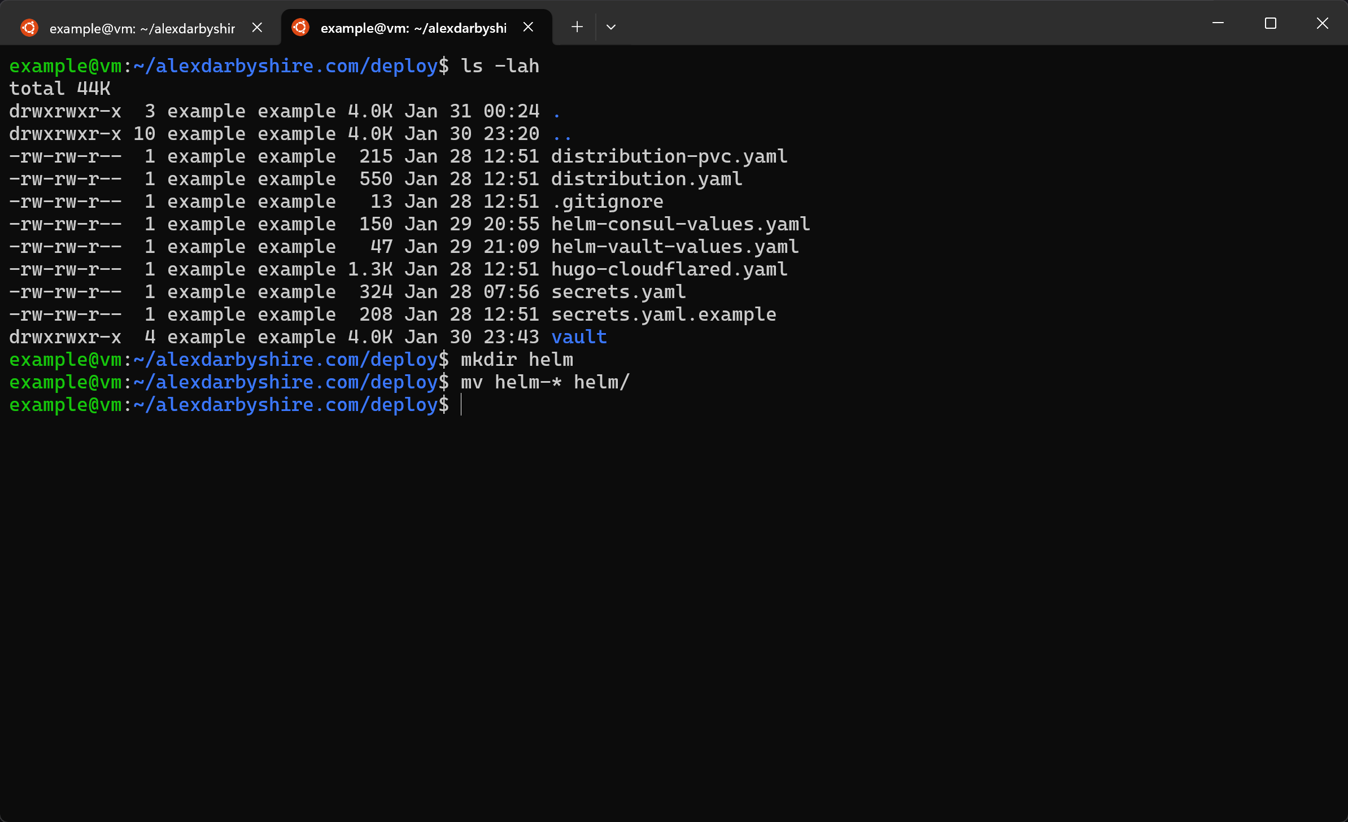Viewport: 1348px width, 822px height.
Task: Close the second active terminal tab
Action: [x=528, y=27]
